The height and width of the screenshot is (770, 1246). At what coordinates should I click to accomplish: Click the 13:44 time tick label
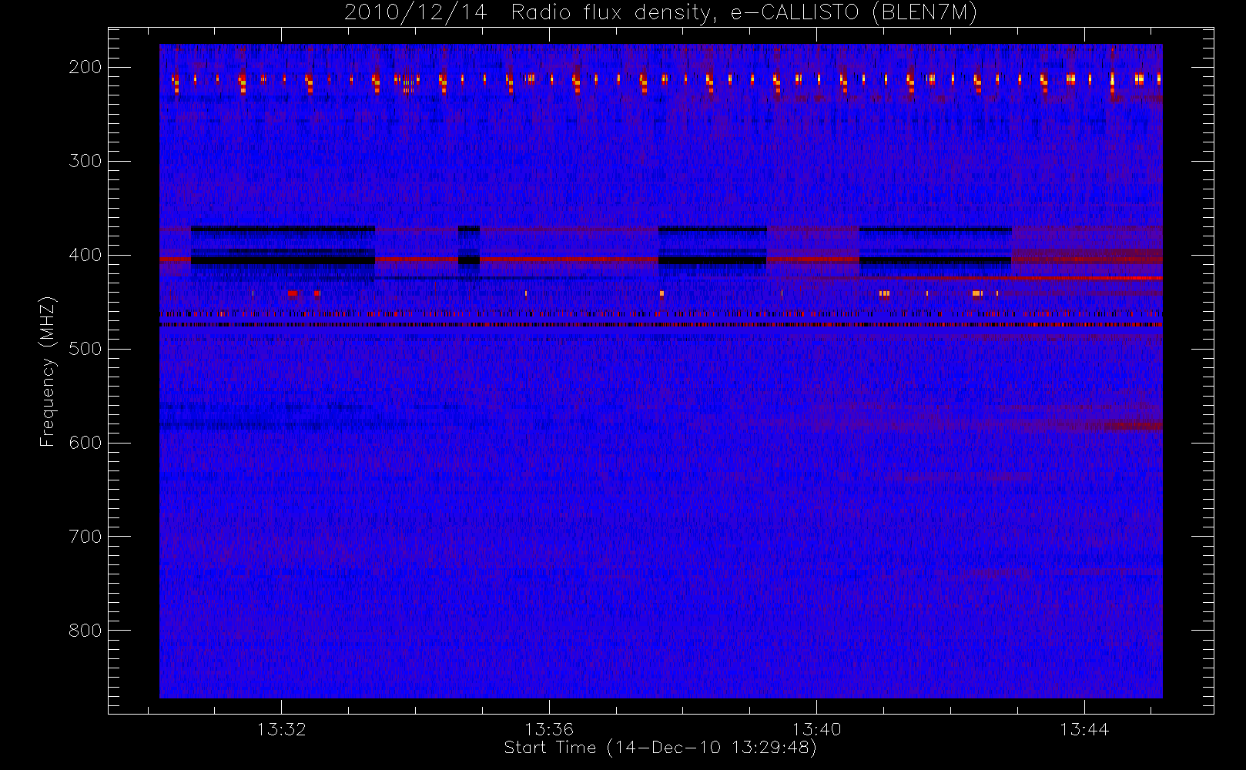click(x=1084, y=729)
